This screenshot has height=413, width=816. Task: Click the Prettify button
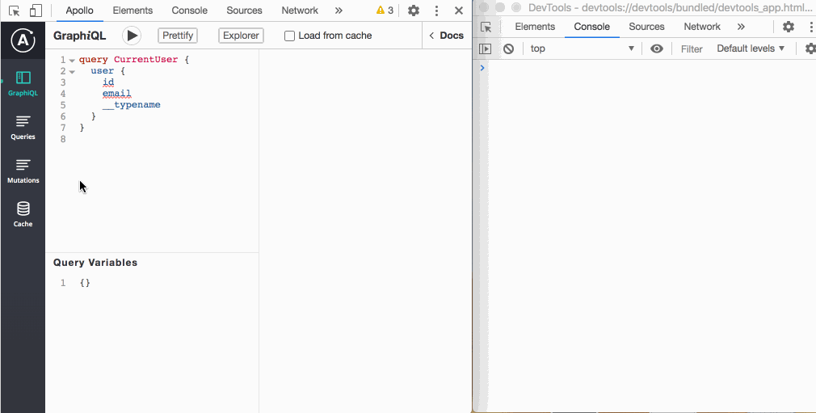click(178, 36)
